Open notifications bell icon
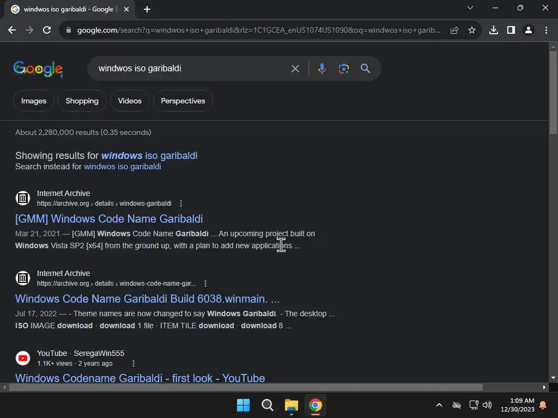This screenshot has height=418, width=558. 543,405
